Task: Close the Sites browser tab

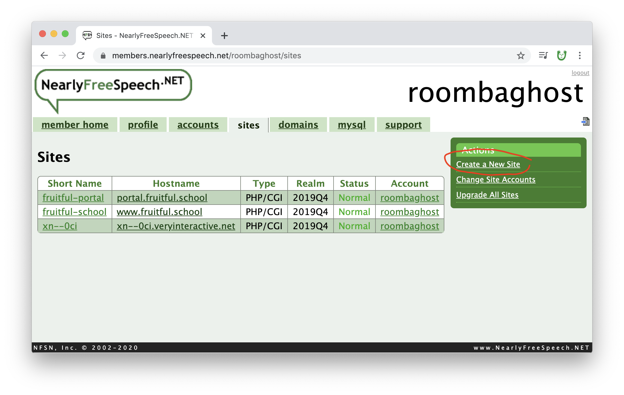Action: click(203, 36)
